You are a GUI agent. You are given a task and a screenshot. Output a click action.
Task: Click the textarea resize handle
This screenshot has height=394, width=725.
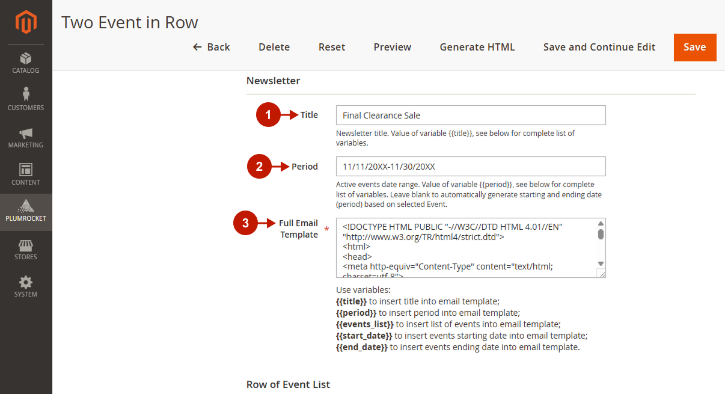click(x=601, y=273)
